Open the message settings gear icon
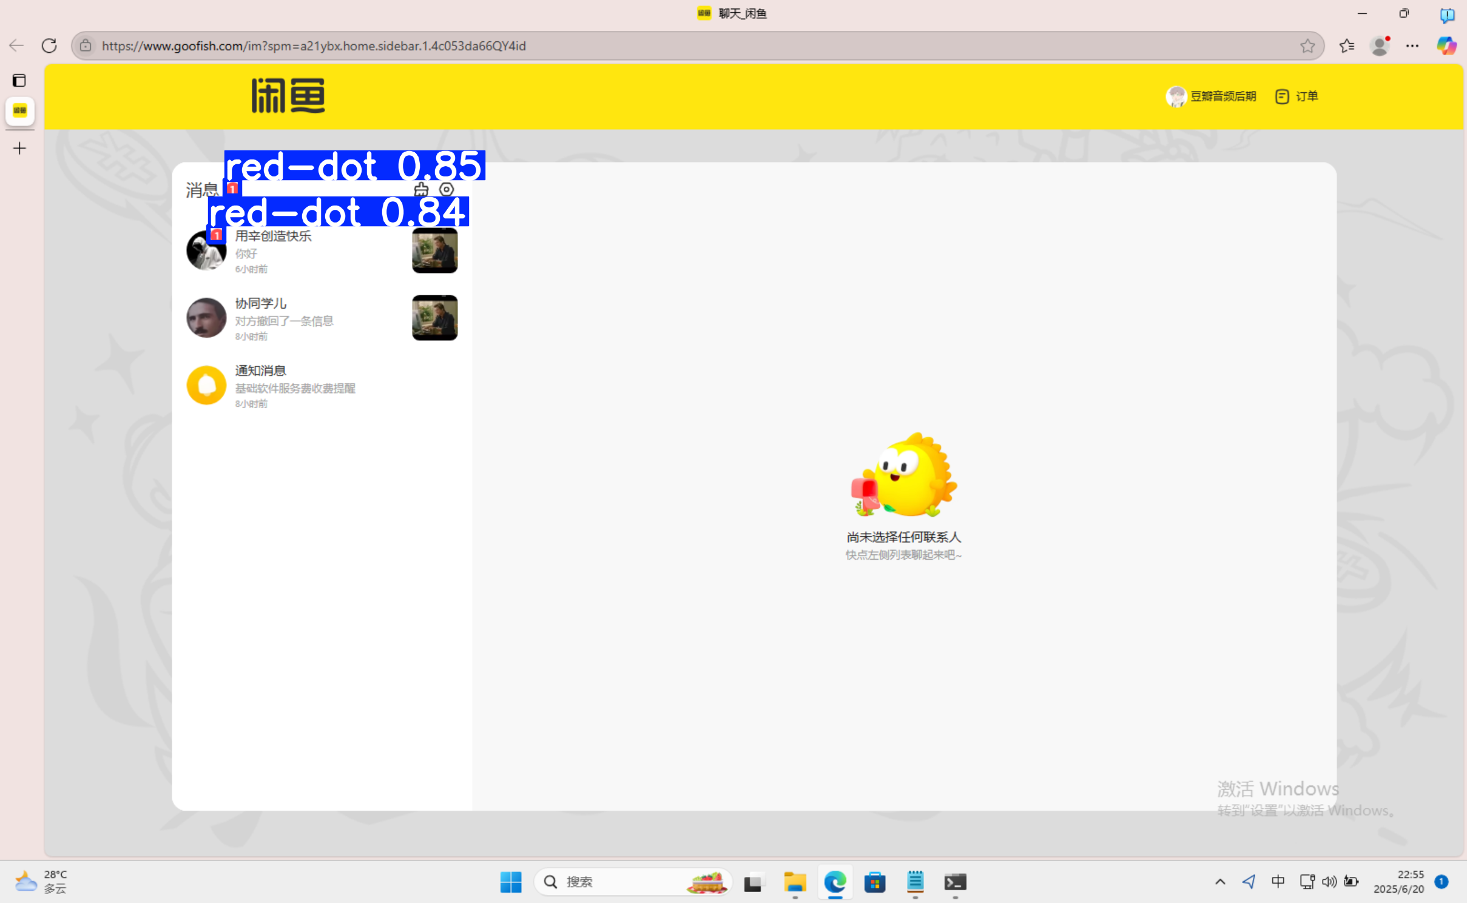Viewport: 1467px width, 903px height. tap(447, 189)
